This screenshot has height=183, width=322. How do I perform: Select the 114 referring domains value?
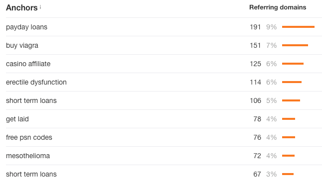point(256,82)
